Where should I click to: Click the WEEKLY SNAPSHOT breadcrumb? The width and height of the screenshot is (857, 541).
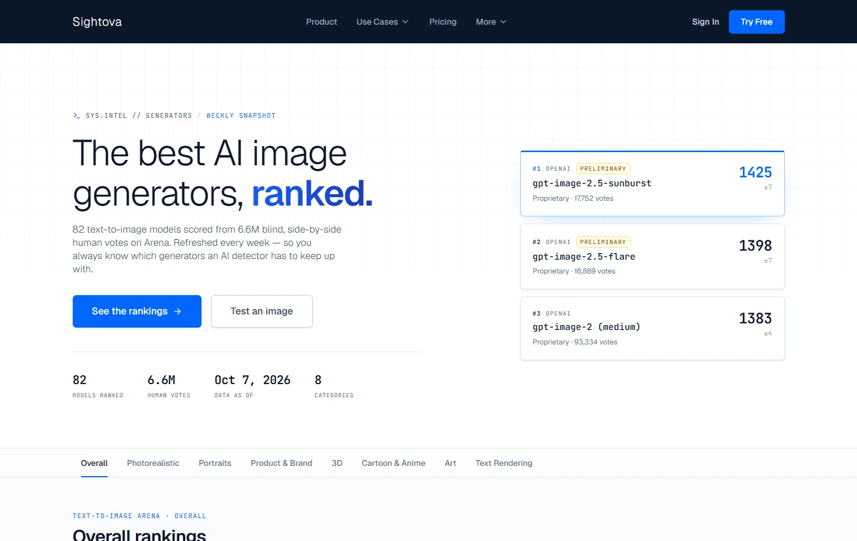241,115
